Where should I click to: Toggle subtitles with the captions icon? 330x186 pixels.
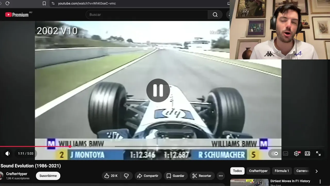[x=285, y=153]
